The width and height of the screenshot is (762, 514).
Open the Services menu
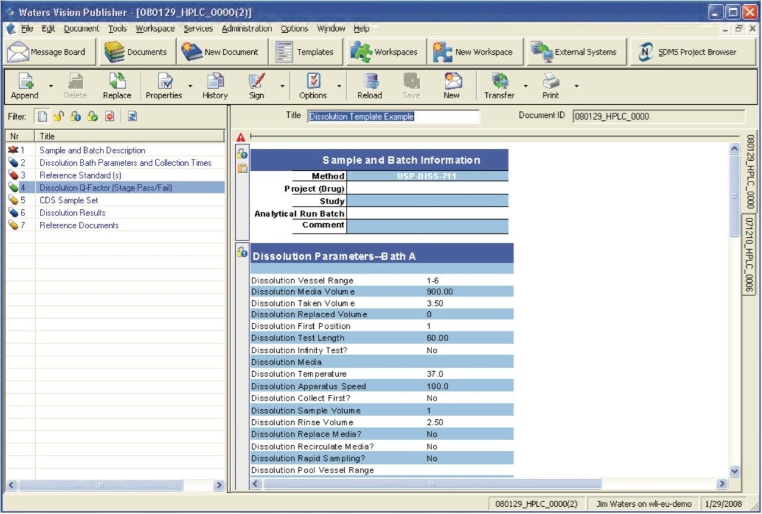(x=198, y=29)
